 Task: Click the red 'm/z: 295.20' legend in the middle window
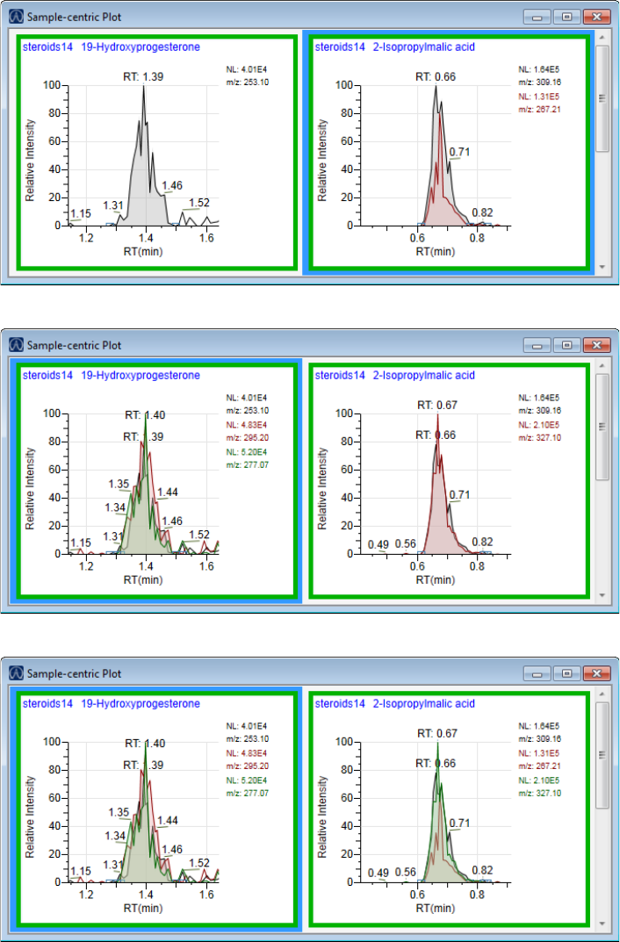248,437
